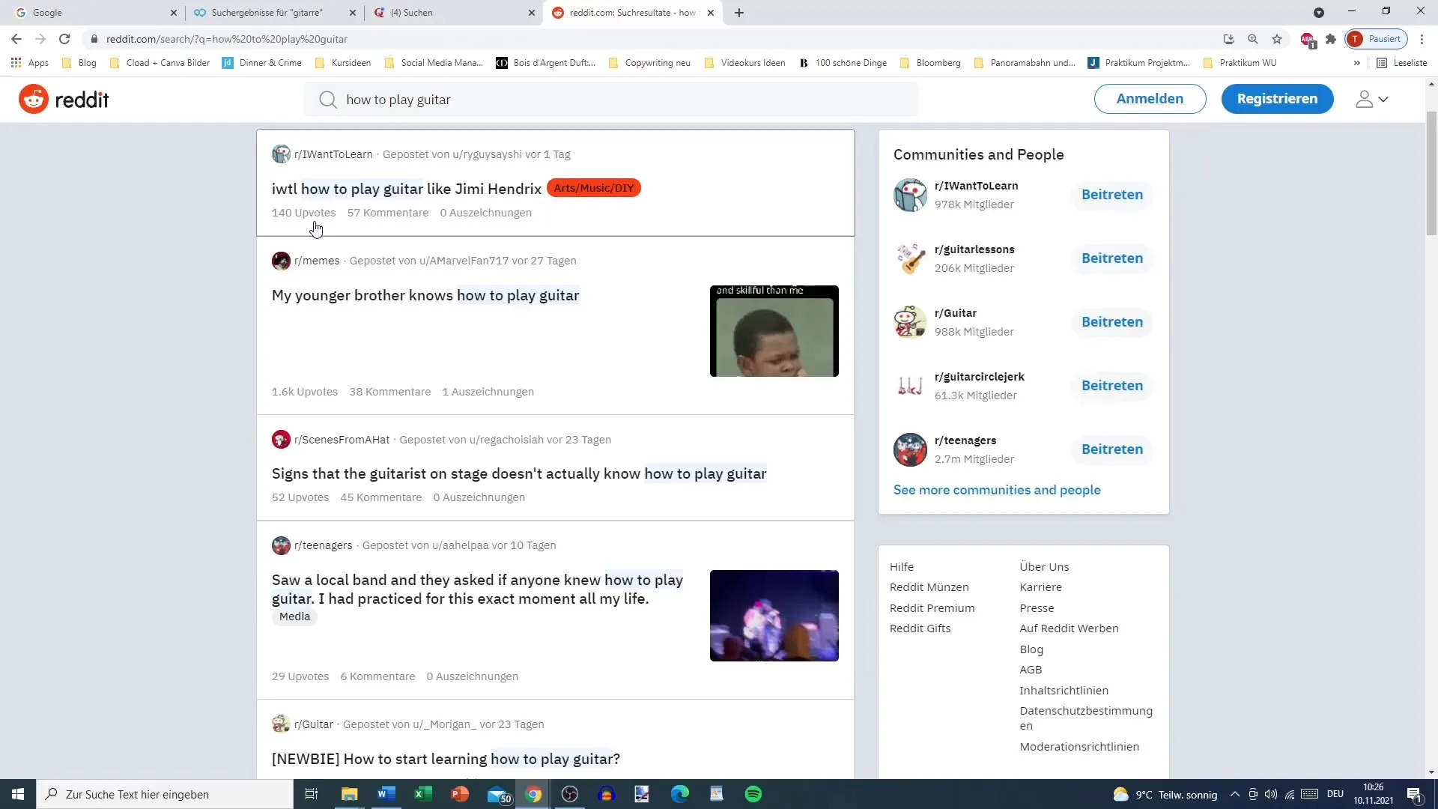The width and height of the screenshot is (1438, 809).
Task: Reload the page with refresh icon
Action: pyautogui.click(x=64, y=39)
